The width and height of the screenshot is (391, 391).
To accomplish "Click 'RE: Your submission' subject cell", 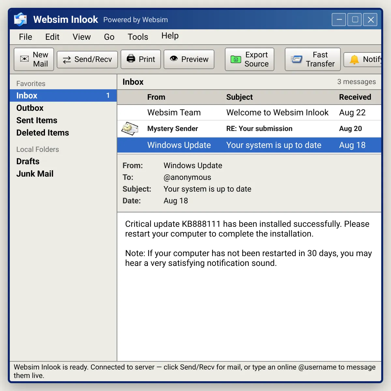I will coord(259,129).
